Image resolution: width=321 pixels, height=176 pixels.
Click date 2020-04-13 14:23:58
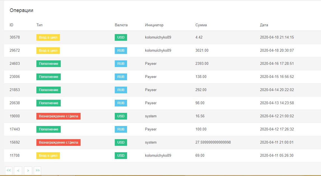[x=277, y=103]
